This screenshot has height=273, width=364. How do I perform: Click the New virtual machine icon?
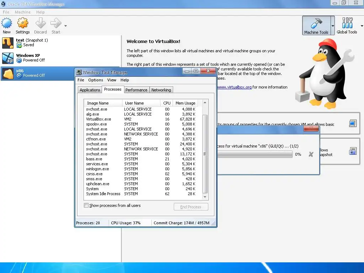click(6, 23)
